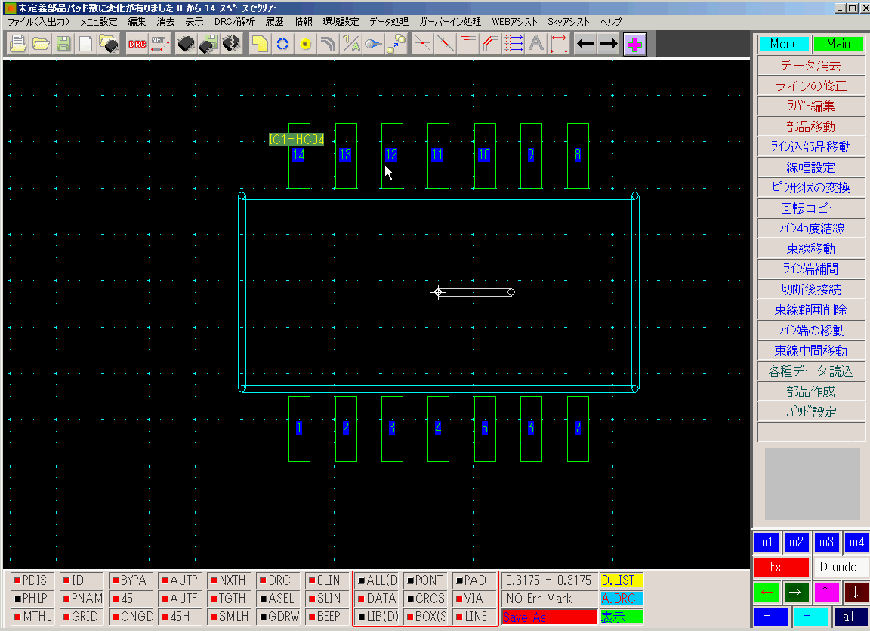Click the broken chip component icon
Viewport: 870px width, 631px height.
(231, 44)
